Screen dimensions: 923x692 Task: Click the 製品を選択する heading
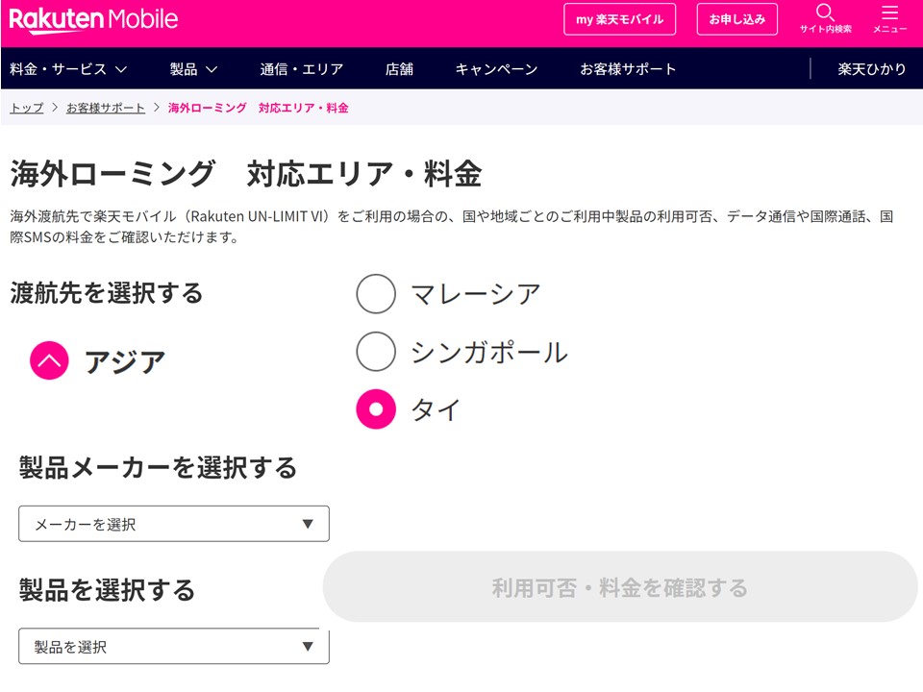(107, 589)
